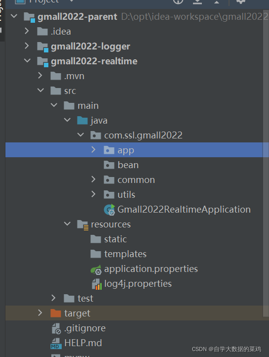Open Project tool window settings gear
This screenshot has height=357, width=269.
[x=241, y=2]
